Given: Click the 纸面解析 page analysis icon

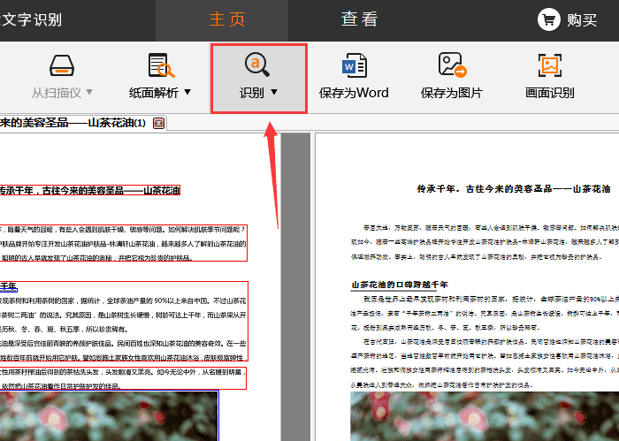Looking at the screenshot, I should pyautogui.click(x=161, y=65).
